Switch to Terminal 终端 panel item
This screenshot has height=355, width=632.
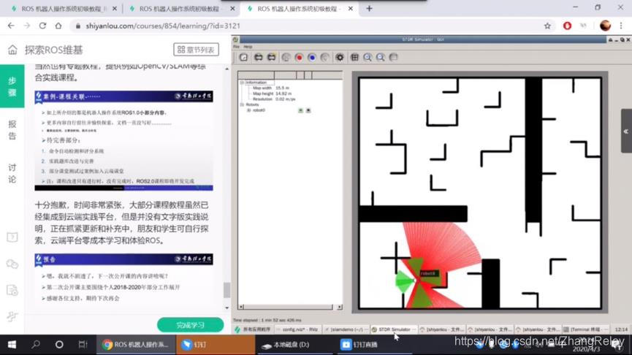click(585, 329)
